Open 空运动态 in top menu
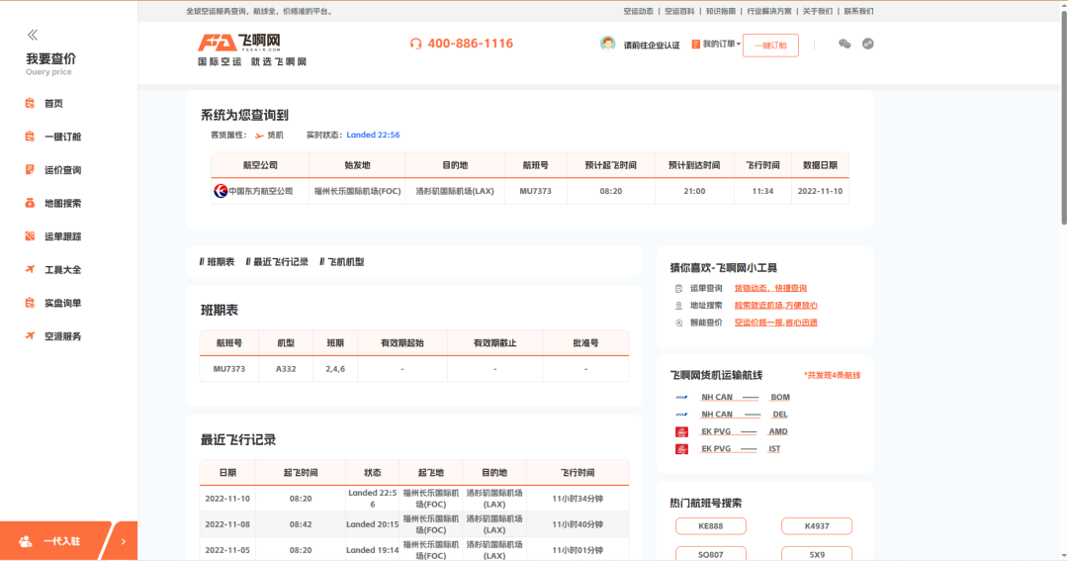The height and width of the screenshot is (561, 1068). pyautogui.click(x=638, y=11)
